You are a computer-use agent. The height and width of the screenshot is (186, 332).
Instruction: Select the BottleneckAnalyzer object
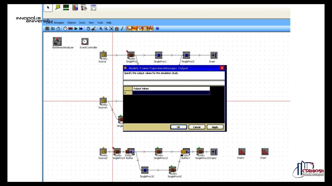[57, 41]
